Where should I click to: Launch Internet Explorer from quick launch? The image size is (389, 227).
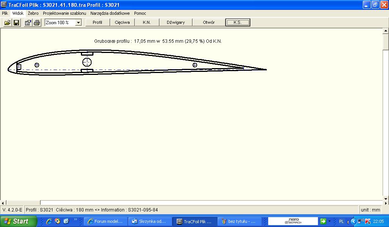click(x=49, y=221)
